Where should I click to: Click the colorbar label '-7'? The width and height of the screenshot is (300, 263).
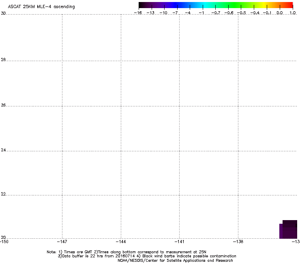(176, 13)
